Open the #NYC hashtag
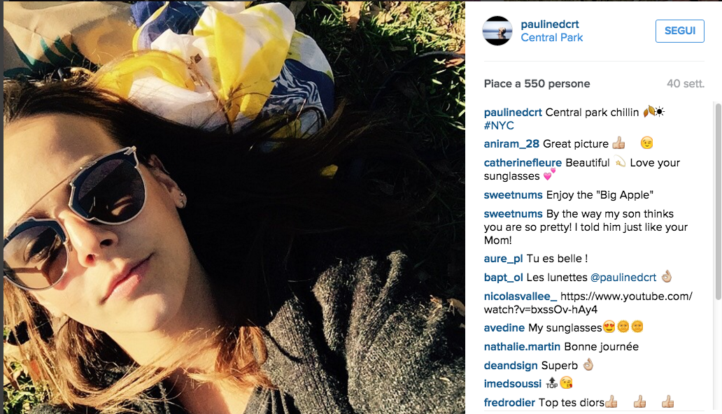 (499, 126)
